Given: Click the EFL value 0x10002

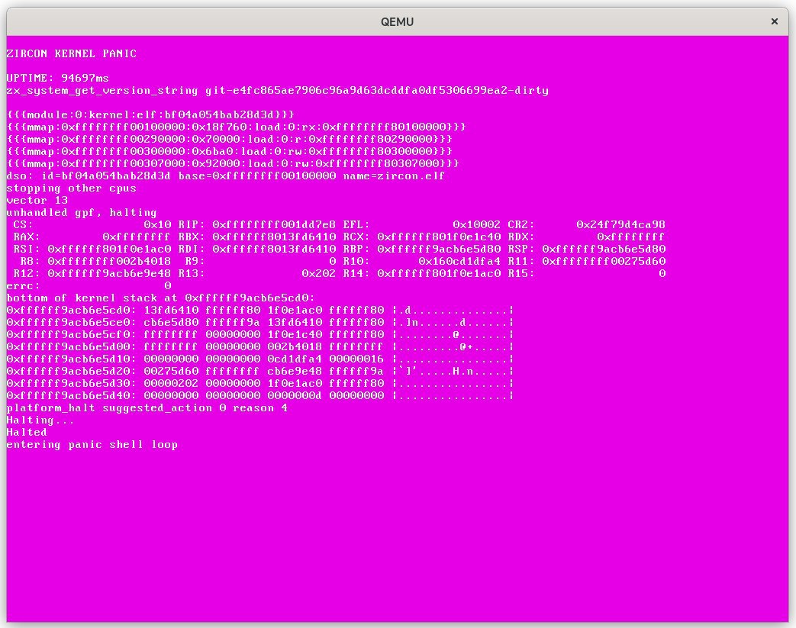Looking at the screenshot, I should (477, 224).
